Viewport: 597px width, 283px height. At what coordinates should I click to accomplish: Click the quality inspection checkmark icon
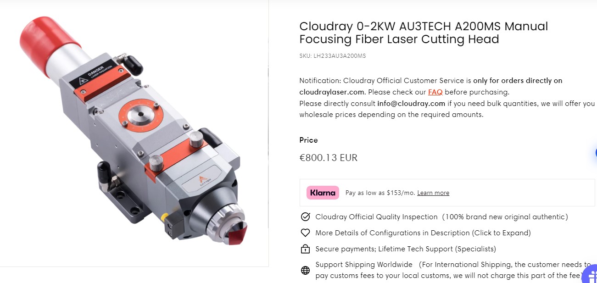tap(305, 217)
